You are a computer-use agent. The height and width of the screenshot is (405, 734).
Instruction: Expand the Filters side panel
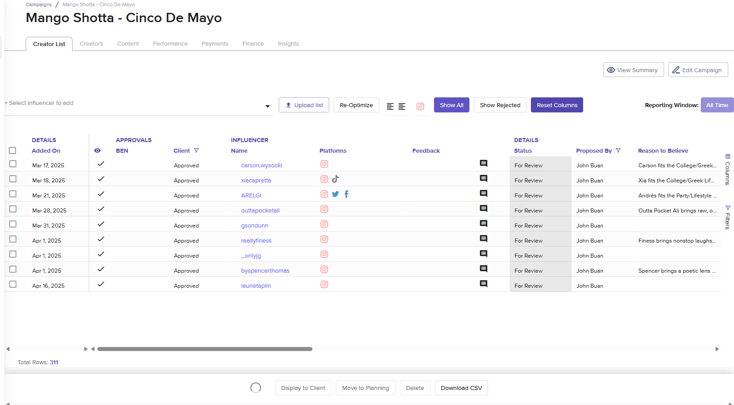[x=727, y=217]
